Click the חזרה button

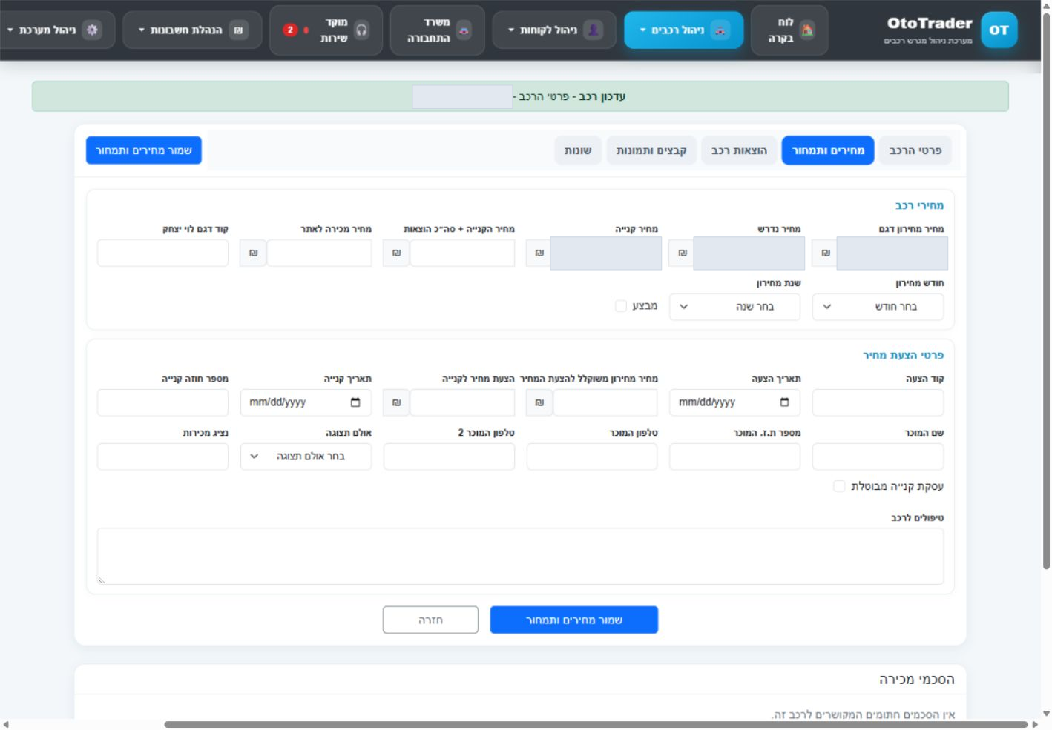(430, 620)
